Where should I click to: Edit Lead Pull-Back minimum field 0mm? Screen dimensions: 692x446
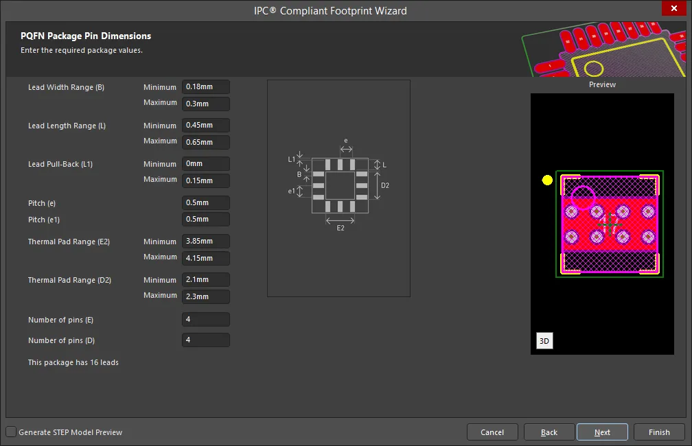pos(206,164)
